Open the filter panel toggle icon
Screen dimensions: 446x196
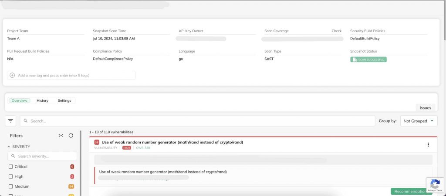[x=11, y=120]
